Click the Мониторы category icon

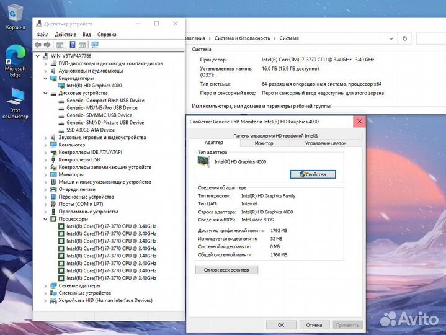pyautogui.click(x=53, y=174)
